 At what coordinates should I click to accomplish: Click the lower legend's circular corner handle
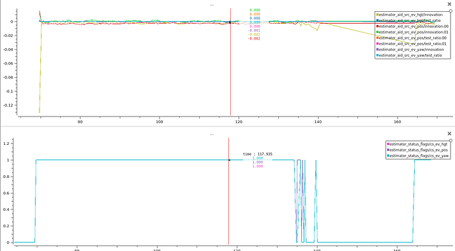450,140
